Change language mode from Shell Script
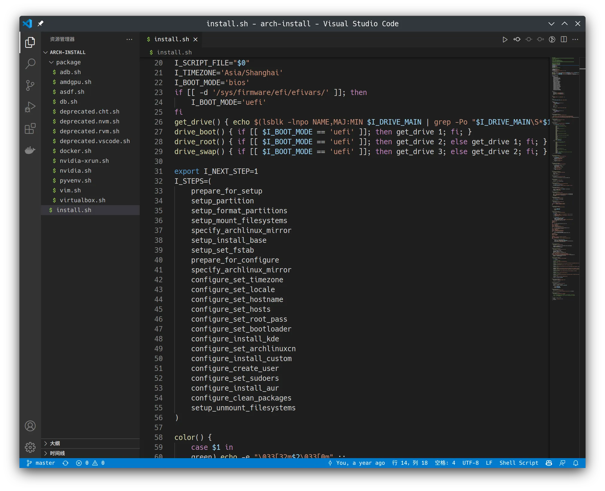This screenshot has width=605, height=491. click(519, 463)
